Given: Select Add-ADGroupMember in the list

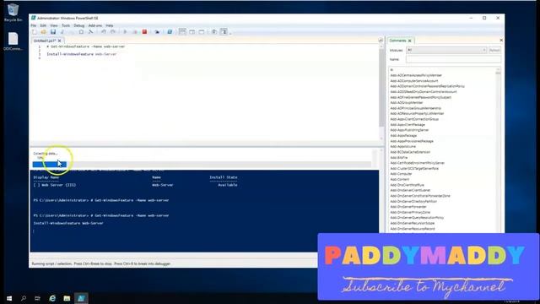Looking at the screenshot, I should point(407,103).
